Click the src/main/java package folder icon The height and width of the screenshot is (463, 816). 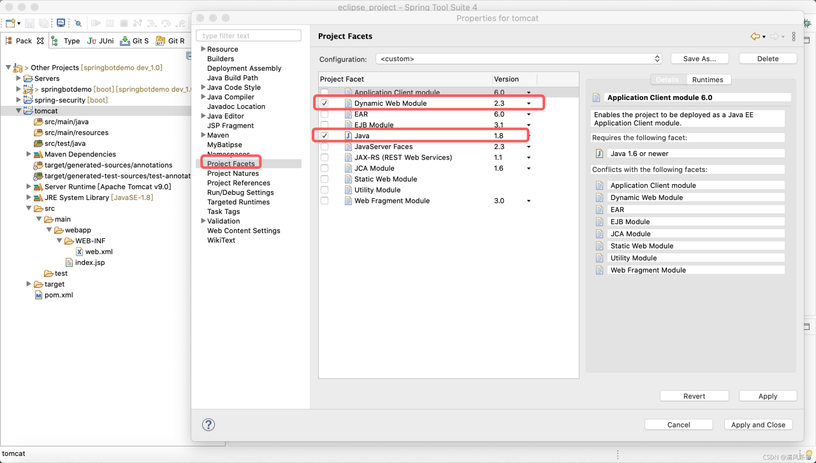38,122
